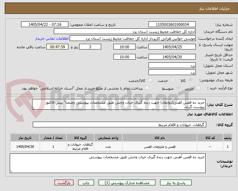The image size is (238, 191).
Task: Click the تاریخ نیاز column header
Action: point(25,138)
